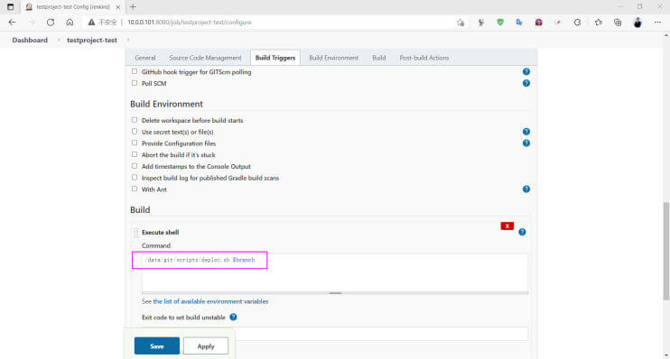
Task: Open the list of available environment variables
Action: click(x=210, y=301)
